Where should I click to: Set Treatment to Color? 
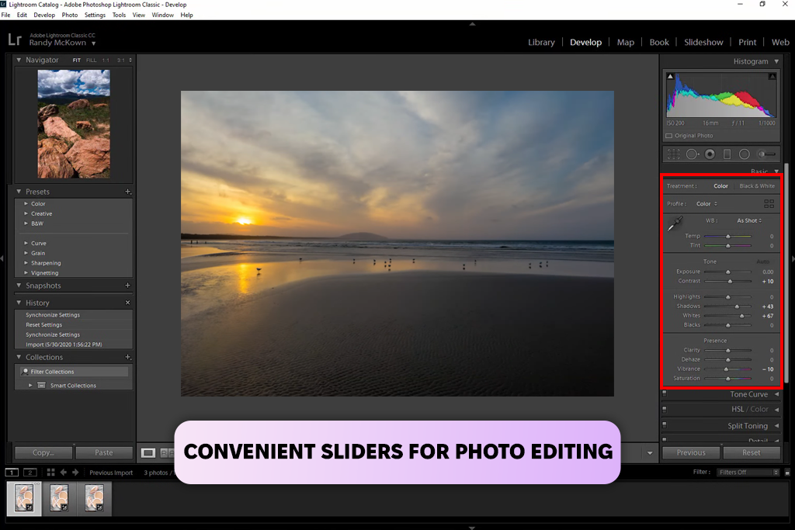[x=720, y=186]
